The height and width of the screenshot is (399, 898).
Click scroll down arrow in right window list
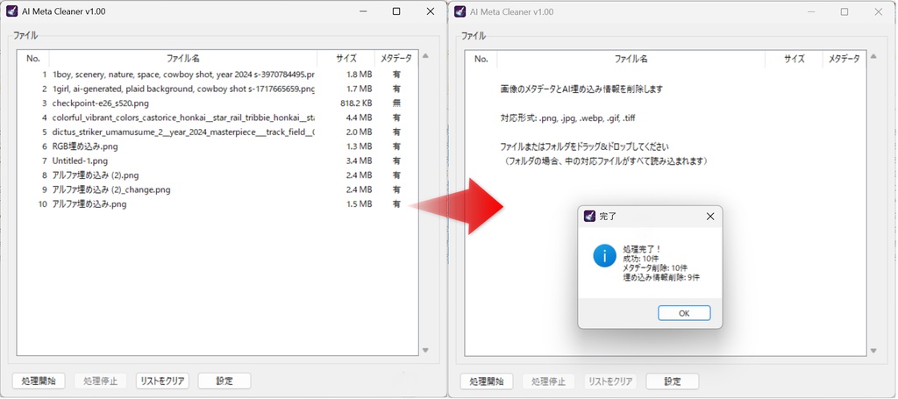point(873,351)
